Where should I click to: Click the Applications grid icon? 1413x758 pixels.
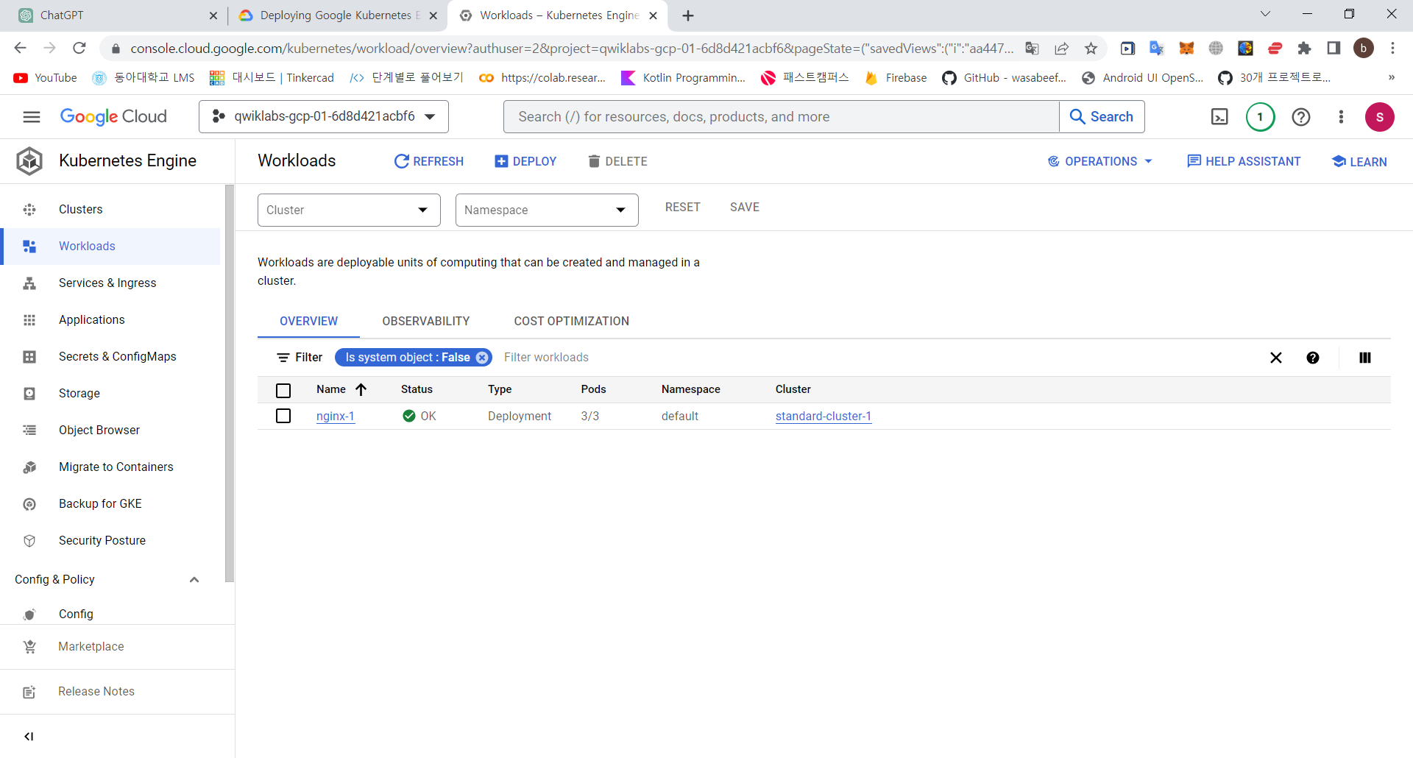pos(29,320)
